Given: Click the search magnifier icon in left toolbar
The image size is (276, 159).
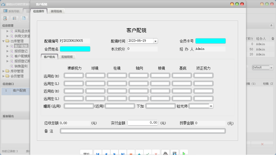Looking at the screenshot, I should point(5,18).
